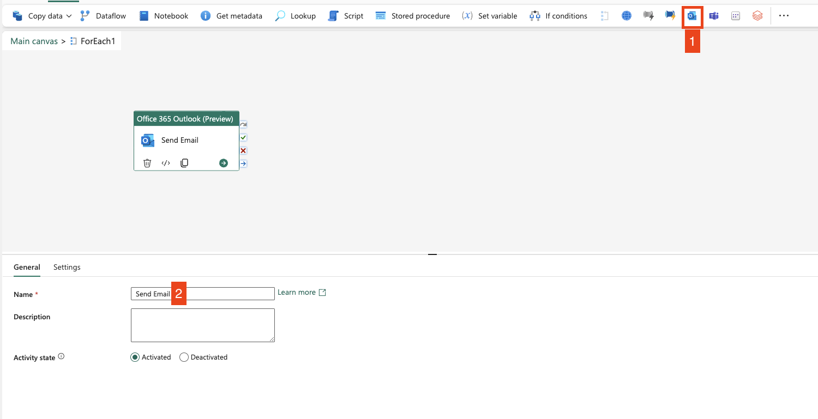Open the General tab
Image resolution: width=818 pixels, height=419 pixels.
coord(27,267)
